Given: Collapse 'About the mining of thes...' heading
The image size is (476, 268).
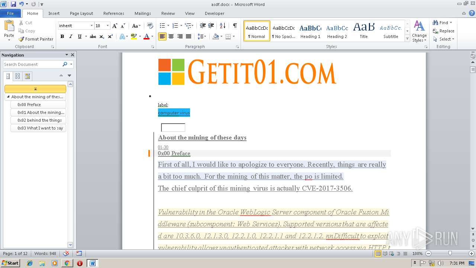Looking at the screenshot, I should pyautogui.click(x=8, y=97).
